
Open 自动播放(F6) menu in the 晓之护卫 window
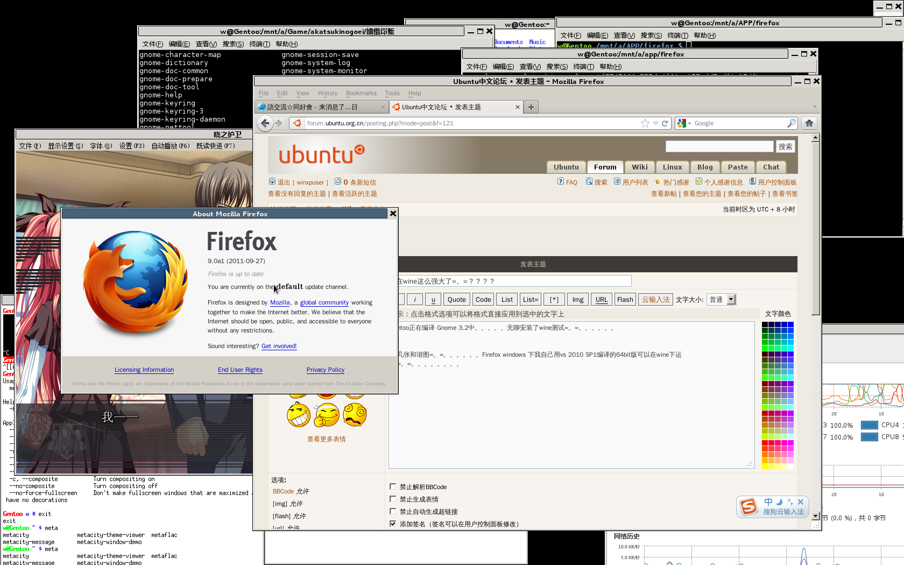[171, 146]
